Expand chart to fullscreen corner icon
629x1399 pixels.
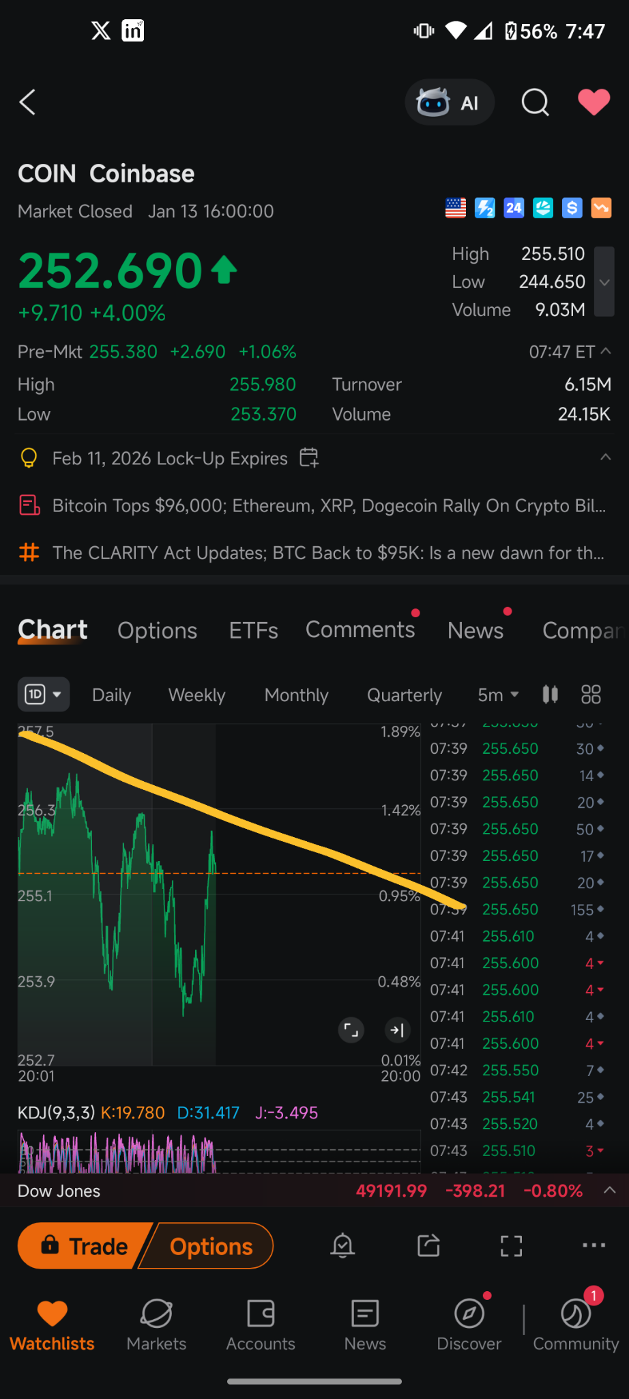pyautogui.click(x=351, y=1030)
